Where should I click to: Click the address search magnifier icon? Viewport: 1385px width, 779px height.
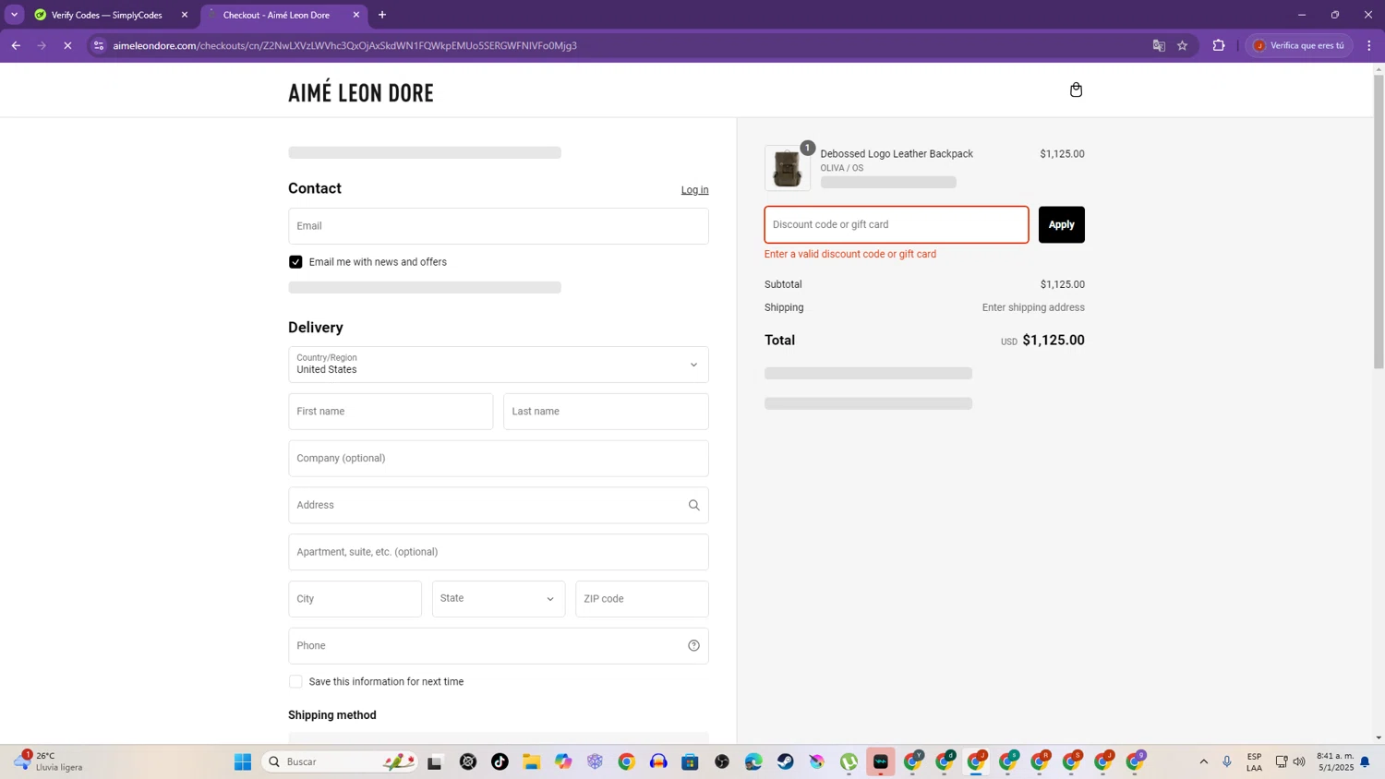(x=693, y=505)
